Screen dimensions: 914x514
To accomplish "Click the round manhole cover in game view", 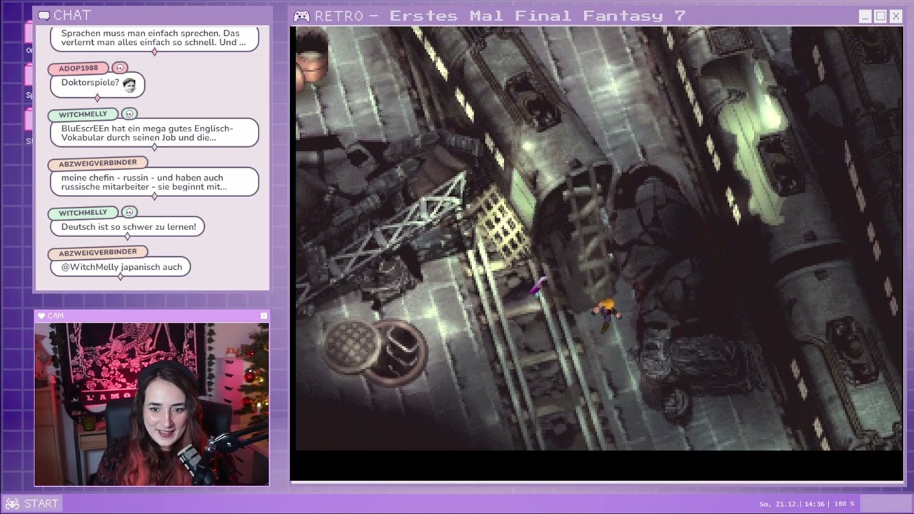I will click(353, 346).
